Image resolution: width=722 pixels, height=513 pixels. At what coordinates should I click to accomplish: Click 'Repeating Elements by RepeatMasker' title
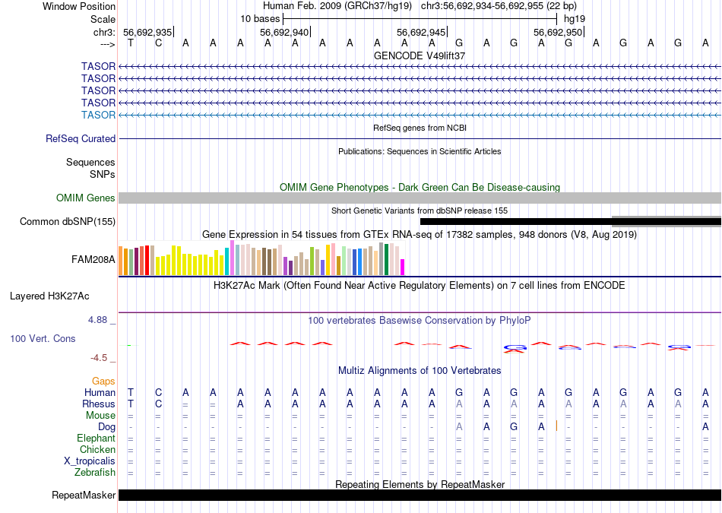coord(420,484)
